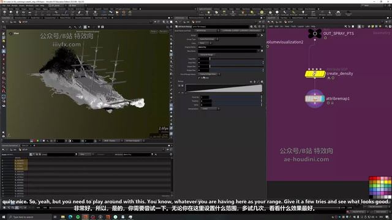Click the Group selection arrow icon
Image resolution: width=392 pixels, height=220 pixels.
[x=262, y=35]
